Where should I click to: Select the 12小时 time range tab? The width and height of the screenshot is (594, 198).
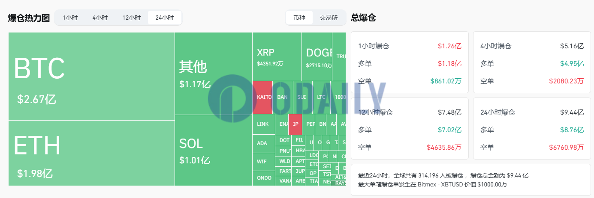[x=131, y=18]
